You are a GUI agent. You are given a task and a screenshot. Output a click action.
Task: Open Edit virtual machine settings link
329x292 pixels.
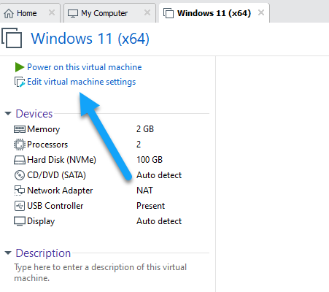tap(82, 82)
